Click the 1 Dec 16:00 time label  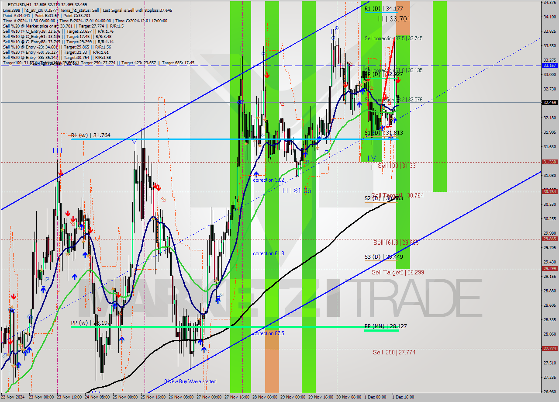click(403, 397)
